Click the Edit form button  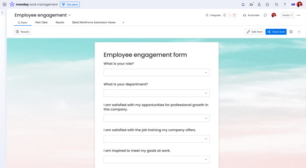click(x=254, y=32)
